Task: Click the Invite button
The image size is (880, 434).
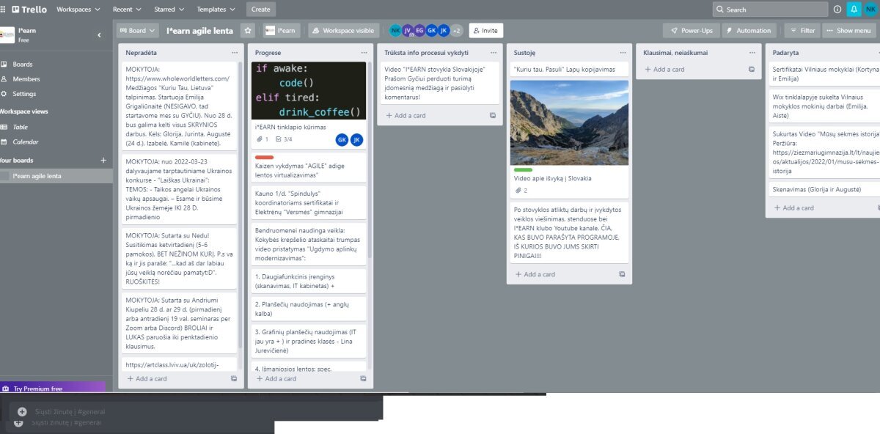Action: tap(485, 31)
